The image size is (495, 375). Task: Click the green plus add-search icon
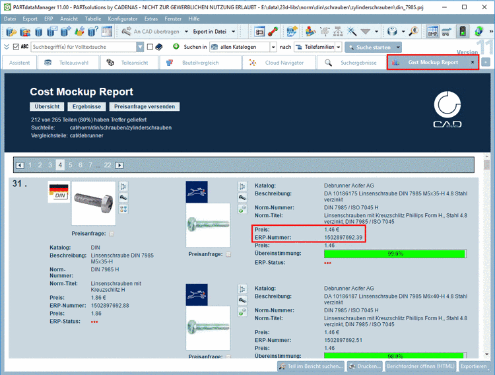point(176,47)
